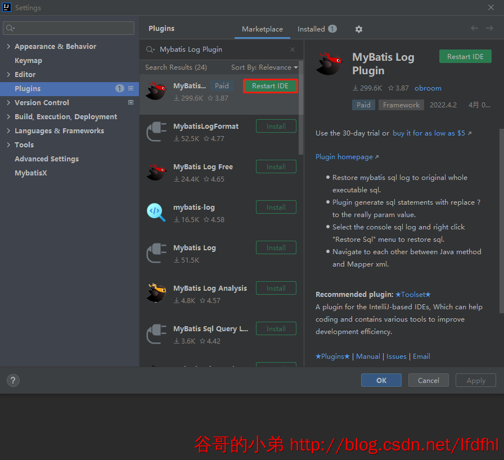
Task: Close the Settings dialog
Action: click(491, 7)
